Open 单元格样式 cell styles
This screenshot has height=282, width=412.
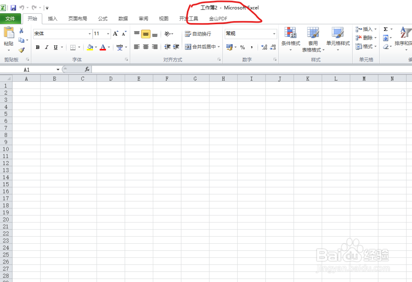tap(338, 39)
